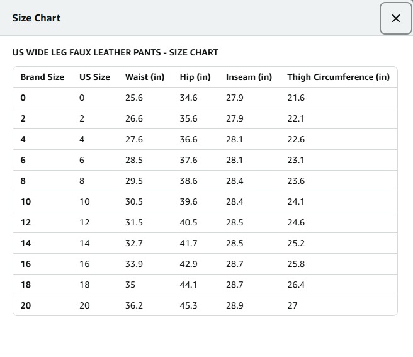The image size is (413, 357).
Task: Select thigh circumference 25.2 in the size 14 row
Action: pyautogui.click(x=296, y=243)
